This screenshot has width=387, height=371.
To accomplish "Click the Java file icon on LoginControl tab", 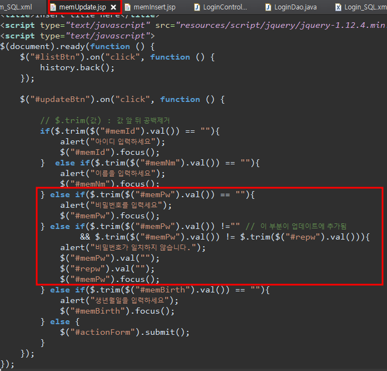I will coord(197,7).
